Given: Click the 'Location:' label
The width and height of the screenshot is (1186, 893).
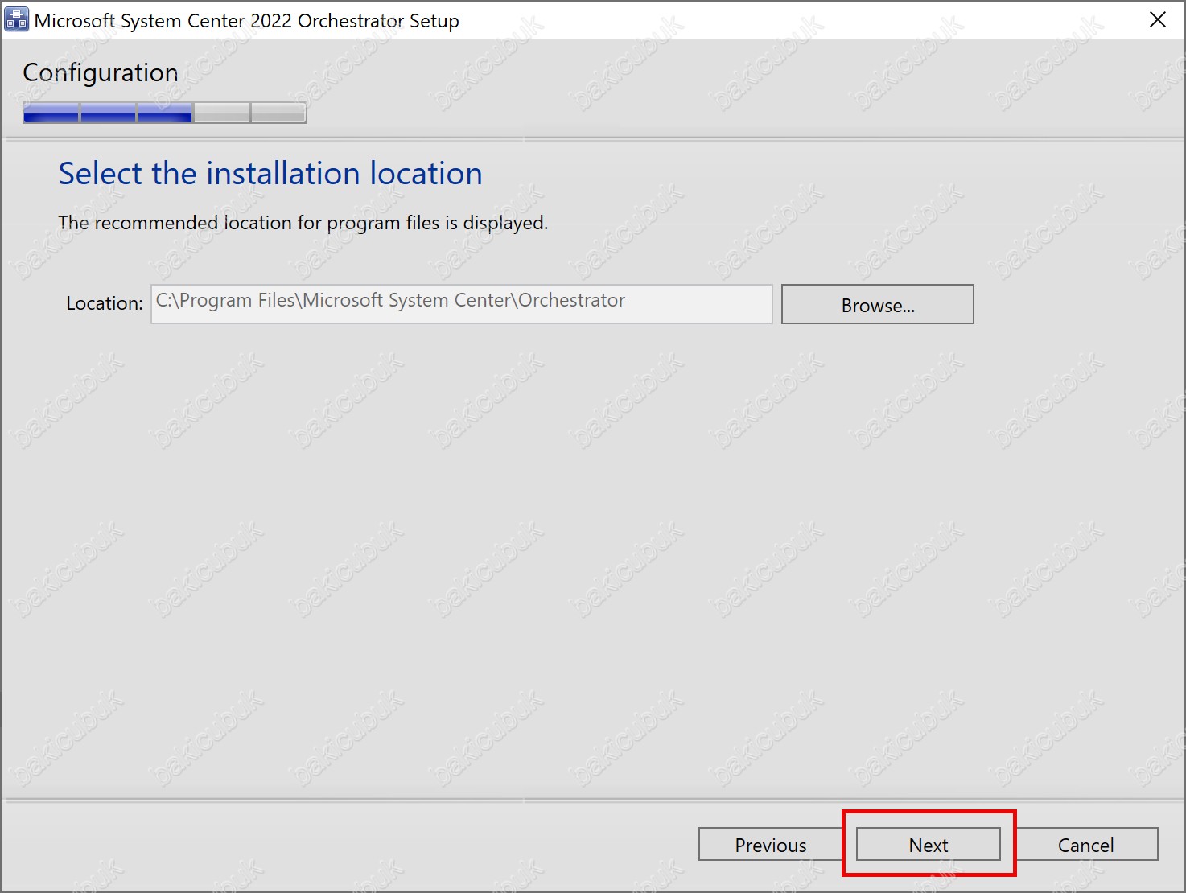Looking at the screenshot, I should pyautogui.click(x=105, y=303).
